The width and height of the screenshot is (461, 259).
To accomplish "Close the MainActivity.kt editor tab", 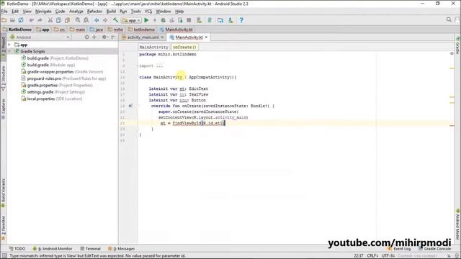I will (207, 37).
